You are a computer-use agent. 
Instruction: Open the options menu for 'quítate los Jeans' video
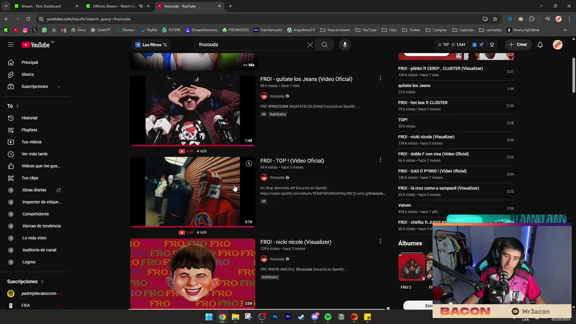click(x=380, y=78)
